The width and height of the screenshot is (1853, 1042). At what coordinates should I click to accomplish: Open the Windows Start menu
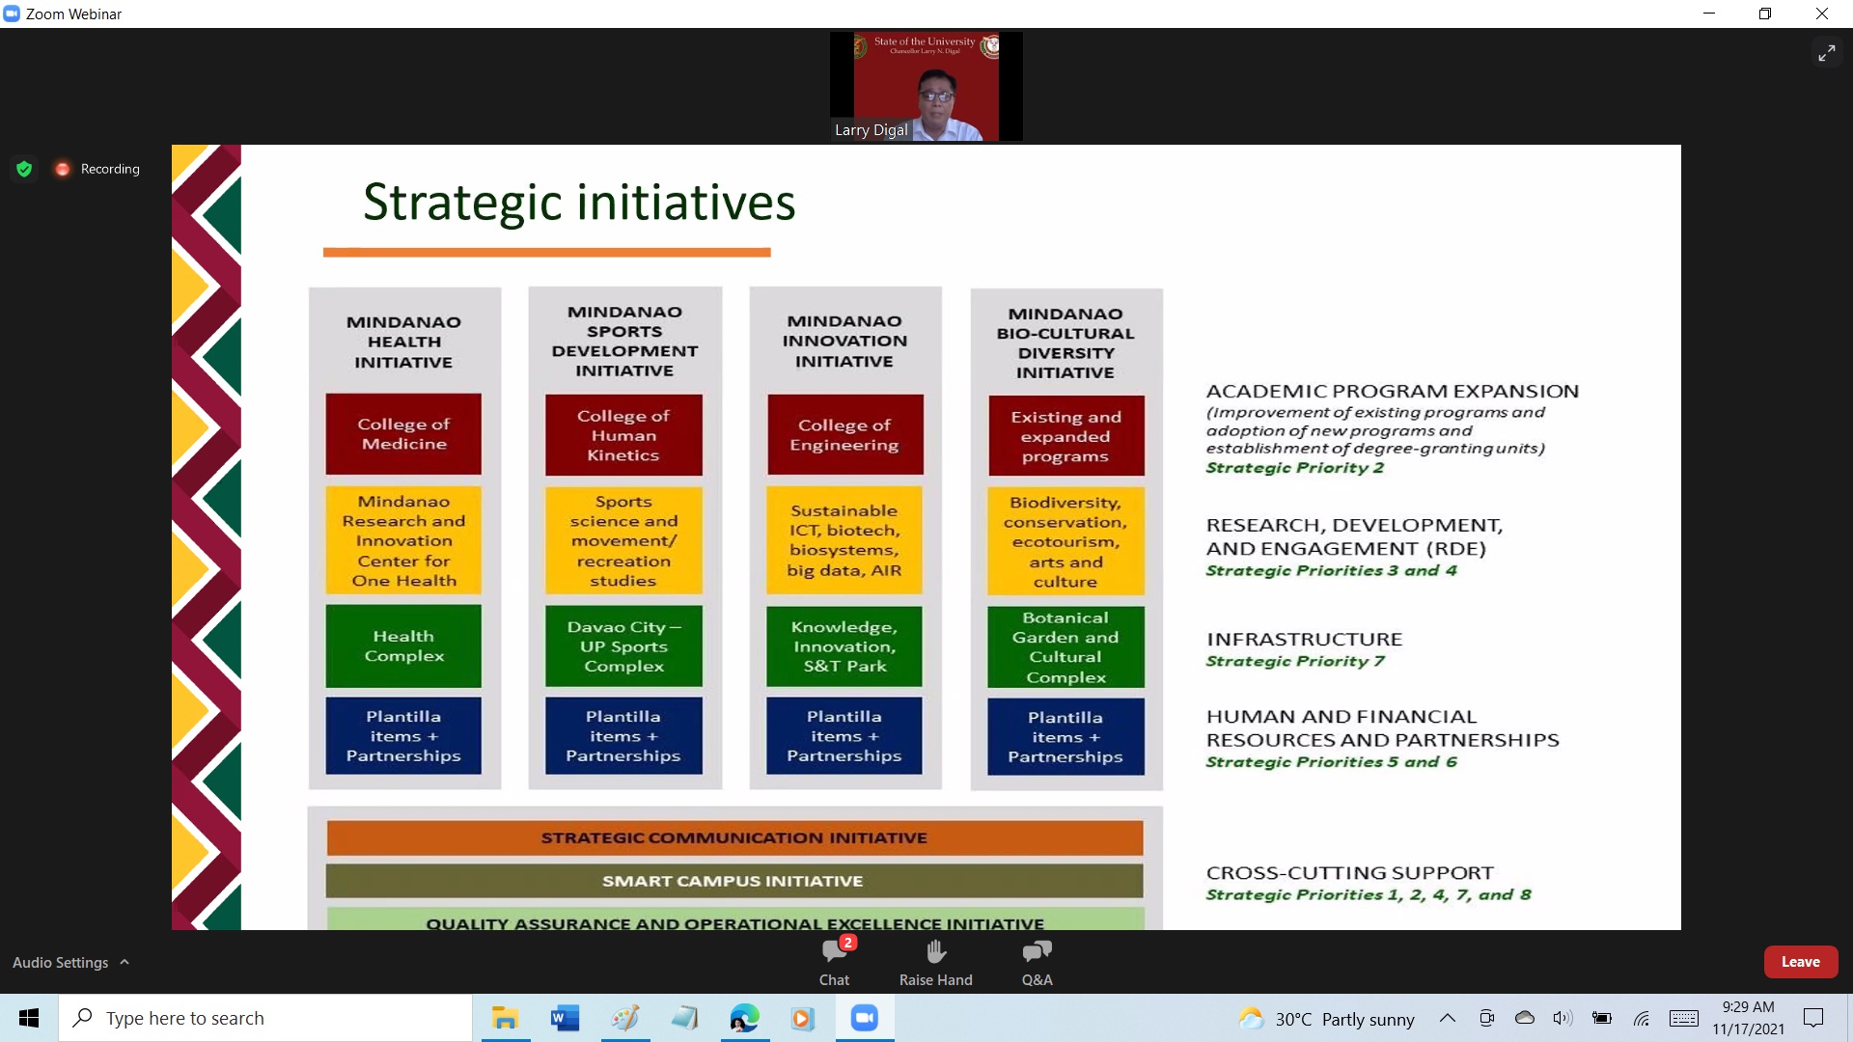tap(29, 1018)
